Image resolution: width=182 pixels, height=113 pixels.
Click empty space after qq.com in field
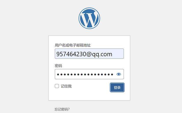[x=118, y=54]
